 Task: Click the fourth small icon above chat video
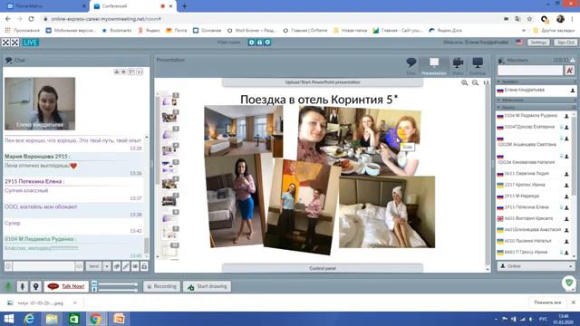point(139,72)
